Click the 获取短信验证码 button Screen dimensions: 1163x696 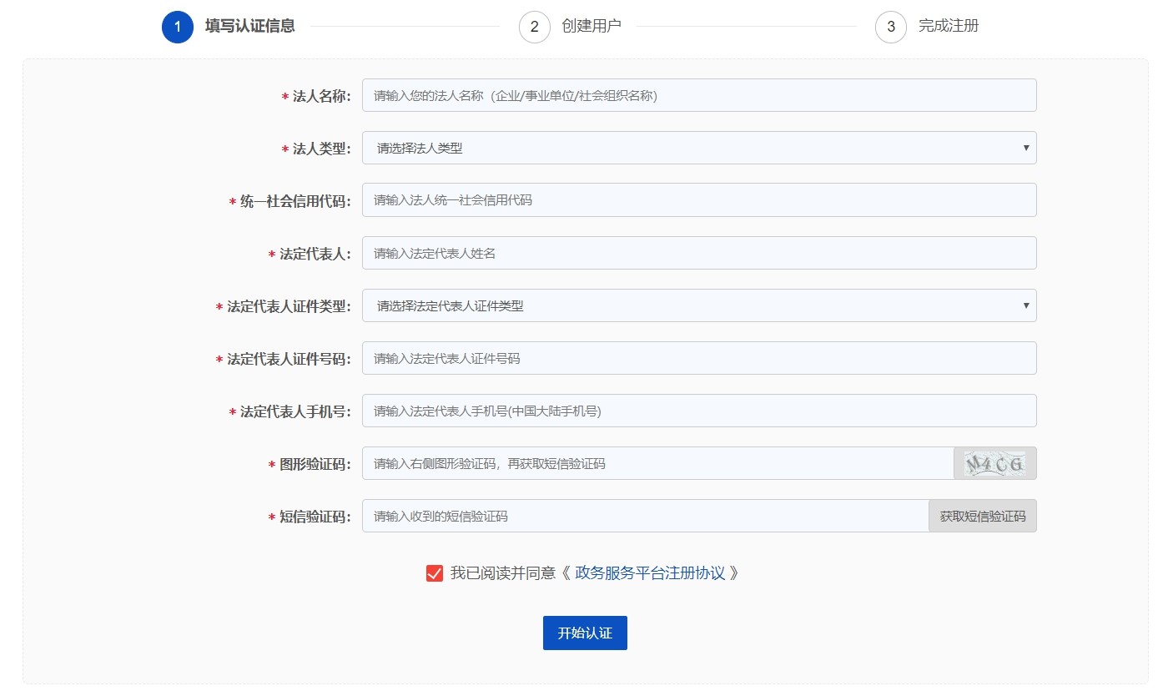click(983, 516)
